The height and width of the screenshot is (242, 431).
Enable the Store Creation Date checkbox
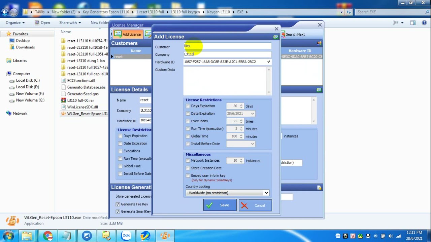coord(188,168)
